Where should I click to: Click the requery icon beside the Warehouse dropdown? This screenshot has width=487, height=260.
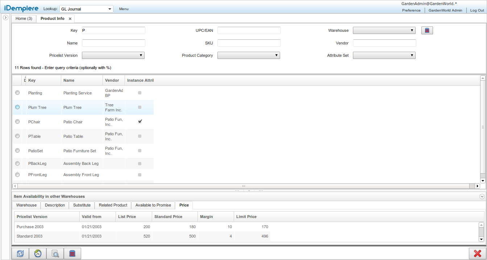tap(427, 30)
